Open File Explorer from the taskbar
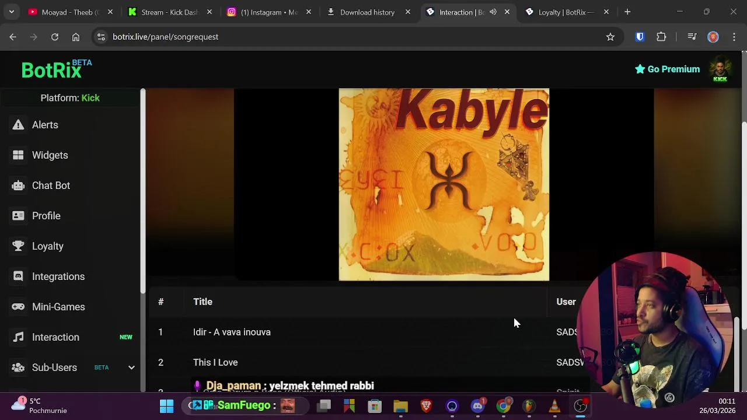 tap(400, 406)
